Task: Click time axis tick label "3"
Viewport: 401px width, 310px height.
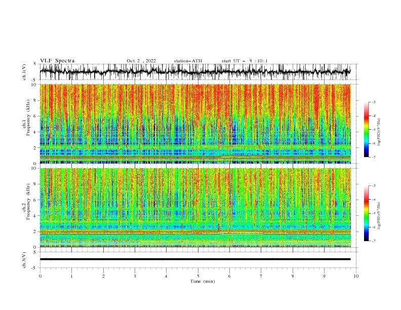Action: coord(135,276)
